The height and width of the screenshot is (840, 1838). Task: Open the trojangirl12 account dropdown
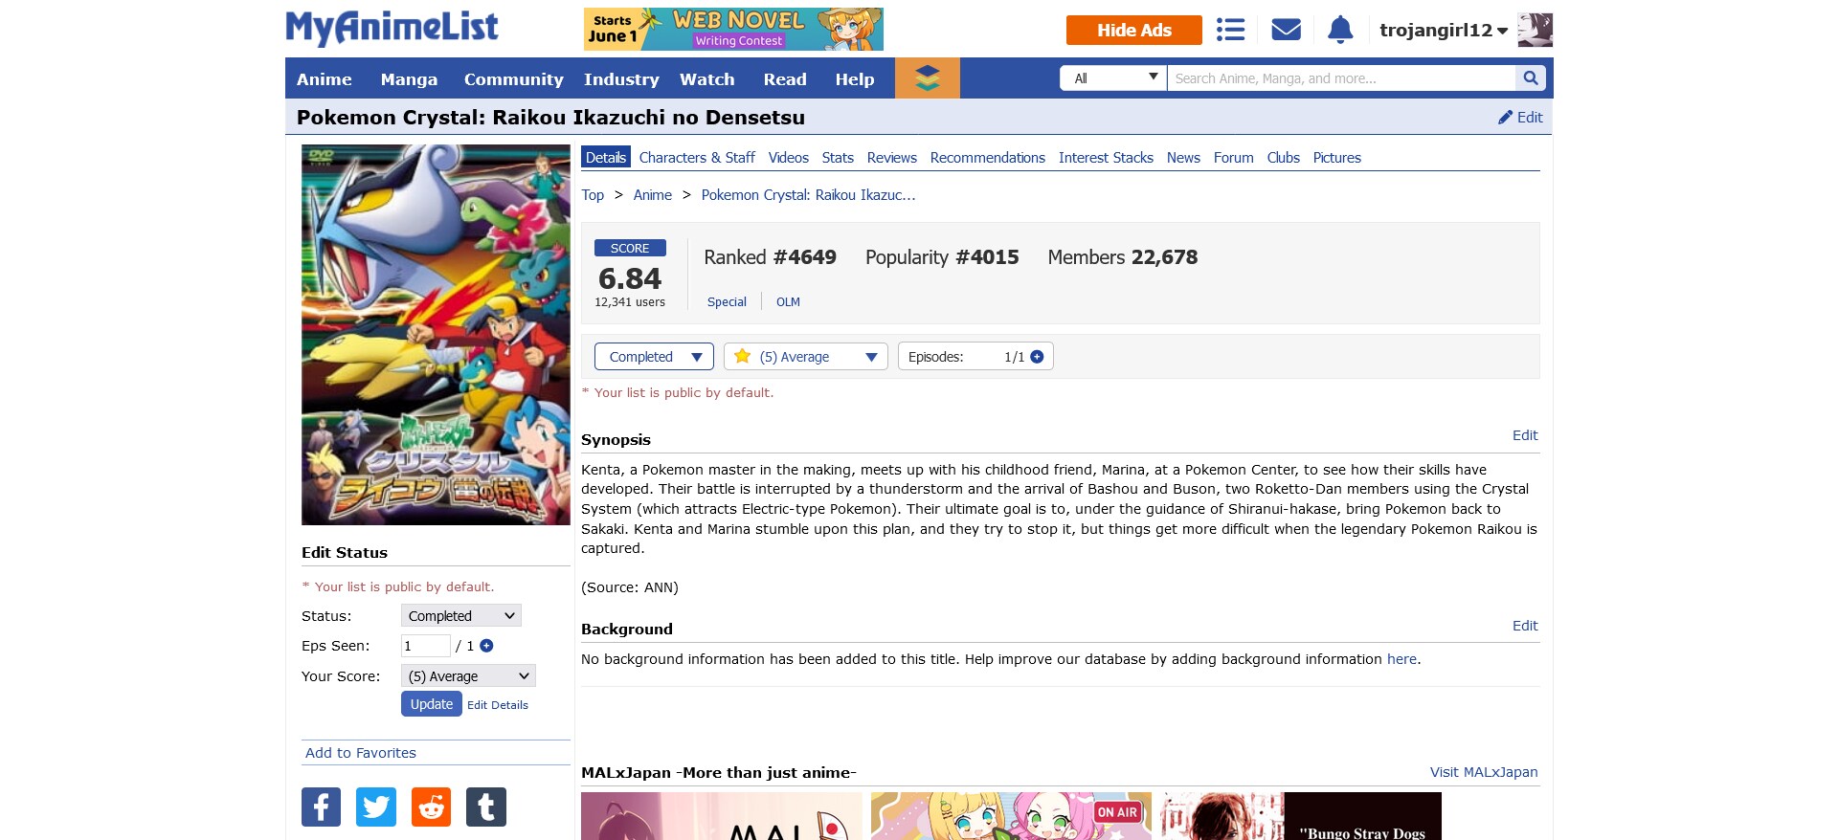1443,30
